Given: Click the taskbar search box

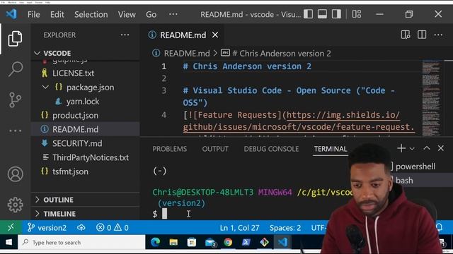Looking at the screenshot, I should pyautogui.click(x=82, y=242).
